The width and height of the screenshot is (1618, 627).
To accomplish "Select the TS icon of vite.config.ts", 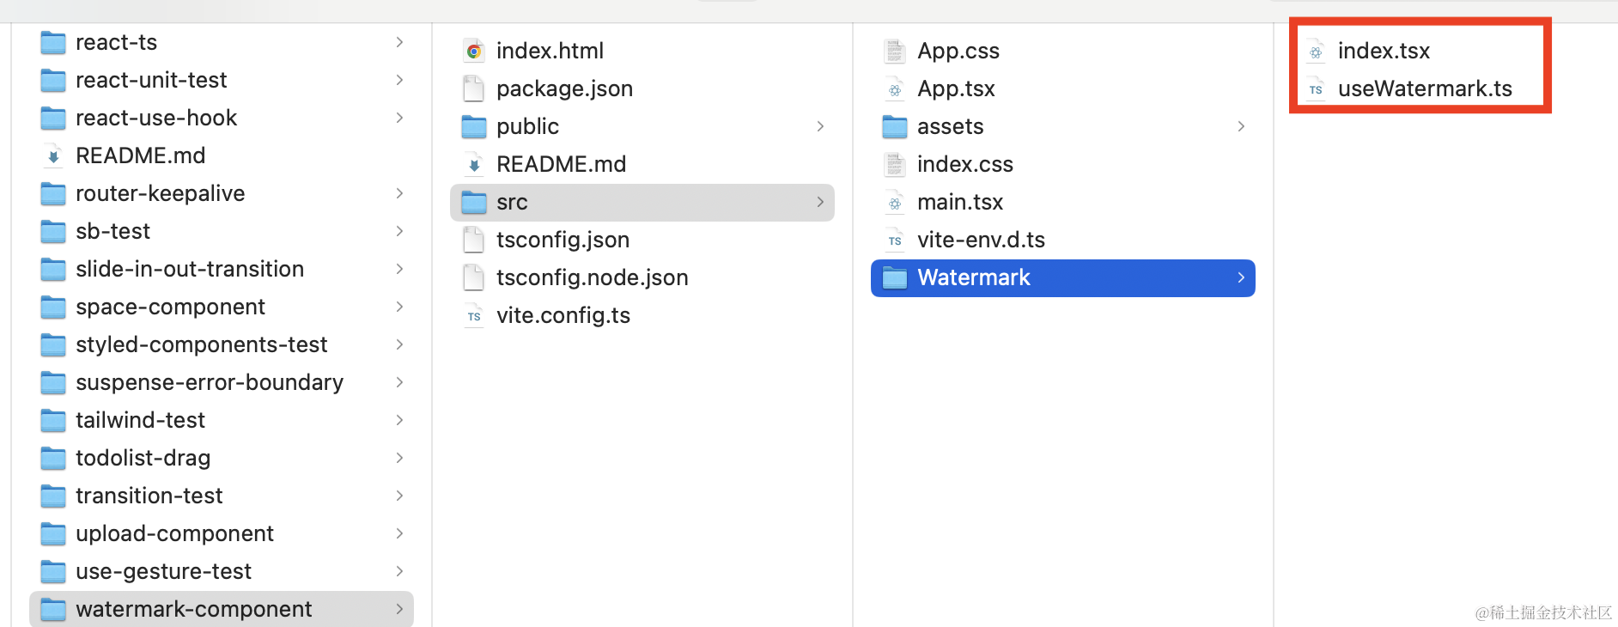I will pos(474,316).
